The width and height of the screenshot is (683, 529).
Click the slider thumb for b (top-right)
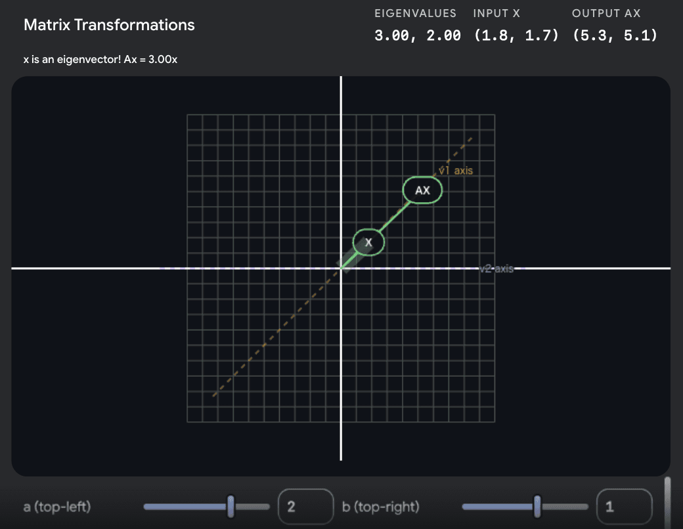537,507
